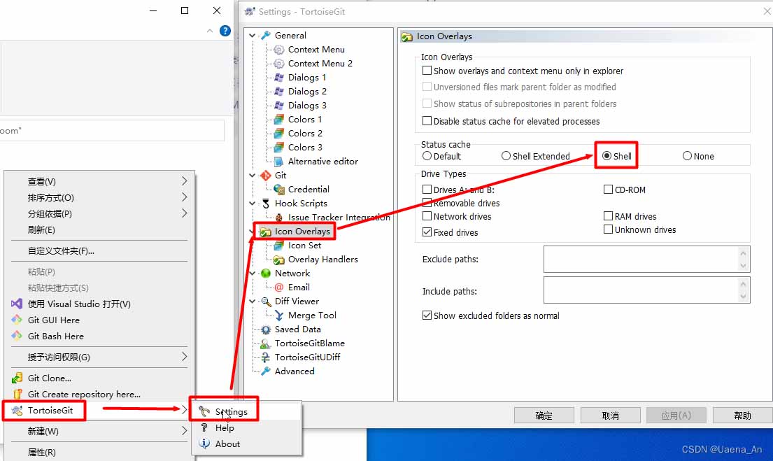
Task: Collapse the Explorer ribbon with the chevron
Action: tap(210, 31)
